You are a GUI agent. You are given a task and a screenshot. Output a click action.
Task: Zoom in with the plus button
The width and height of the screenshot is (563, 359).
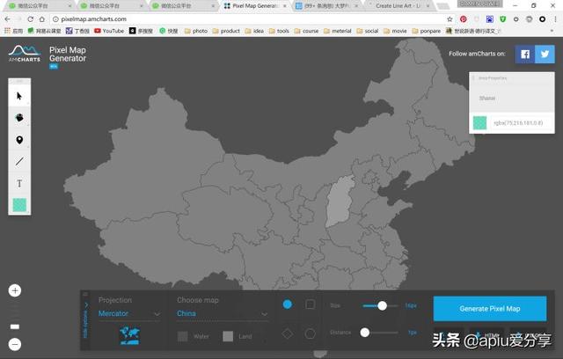[15, 290]
